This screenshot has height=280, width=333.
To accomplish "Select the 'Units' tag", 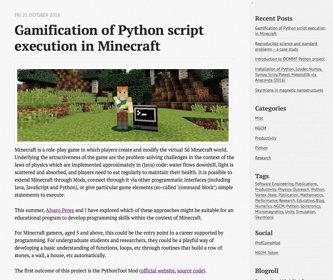I will coord(290,211).
